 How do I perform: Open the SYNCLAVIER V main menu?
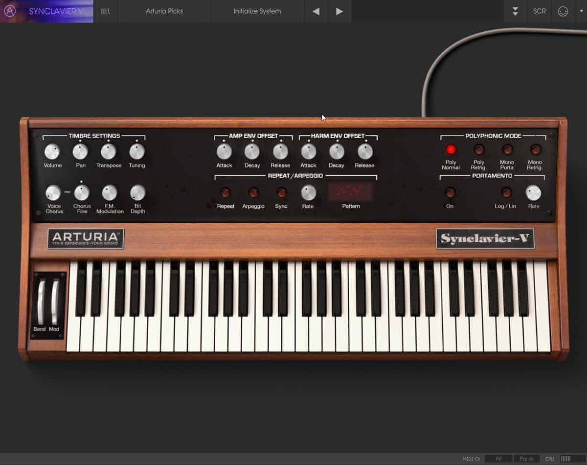pos(56,11)
